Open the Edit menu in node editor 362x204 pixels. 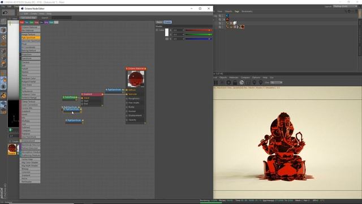[26, 14]
